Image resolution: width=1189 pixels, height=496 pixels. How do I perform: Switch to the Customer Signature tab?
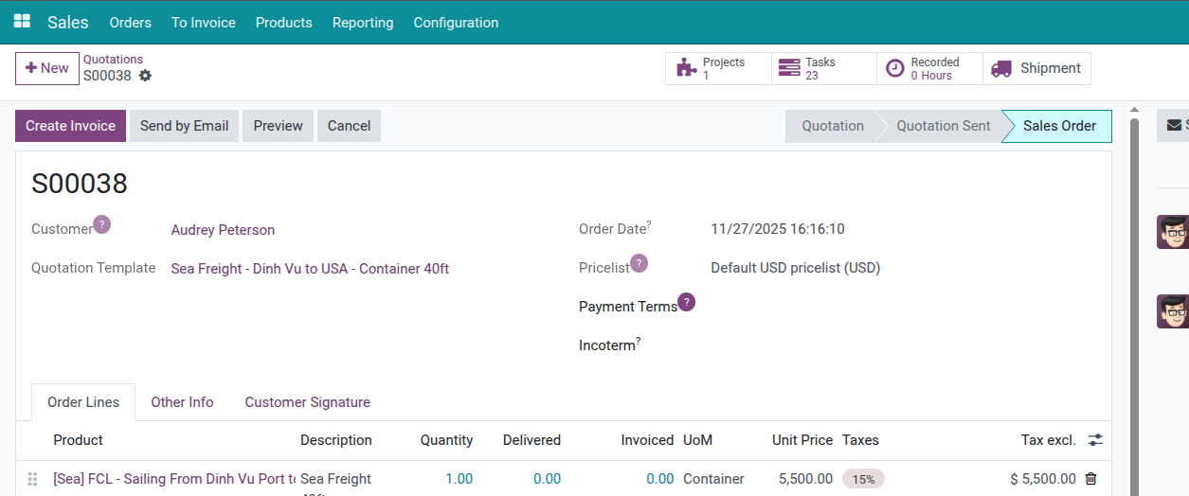307,402
